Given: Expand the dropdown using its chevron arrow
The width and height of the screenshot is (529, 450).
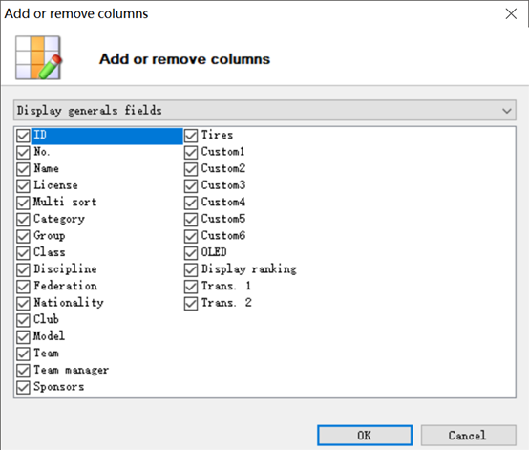Looking at the screenshot, I should coord(506,111).
